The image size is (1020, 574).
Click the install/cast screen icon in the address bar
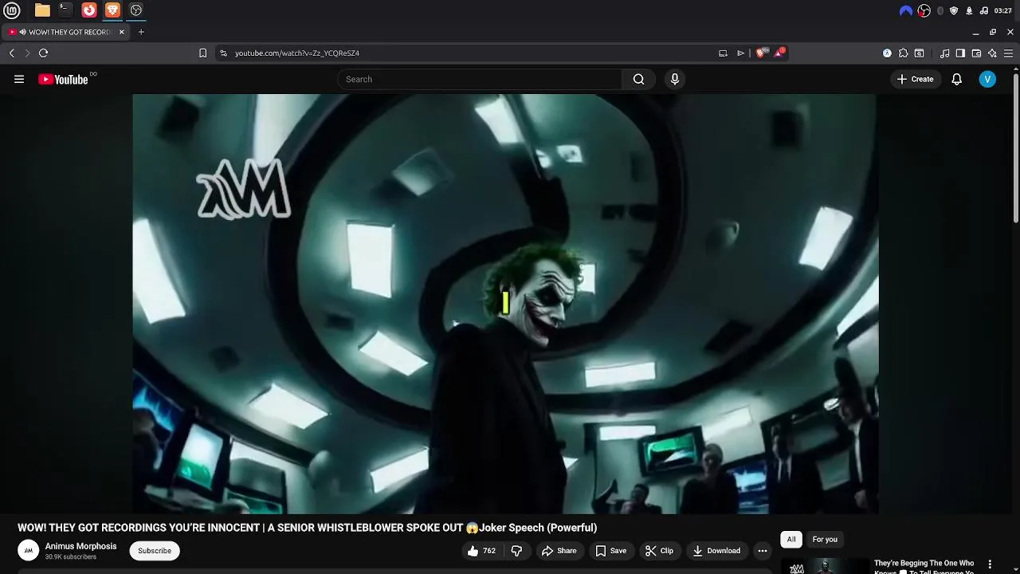(723, 53)
